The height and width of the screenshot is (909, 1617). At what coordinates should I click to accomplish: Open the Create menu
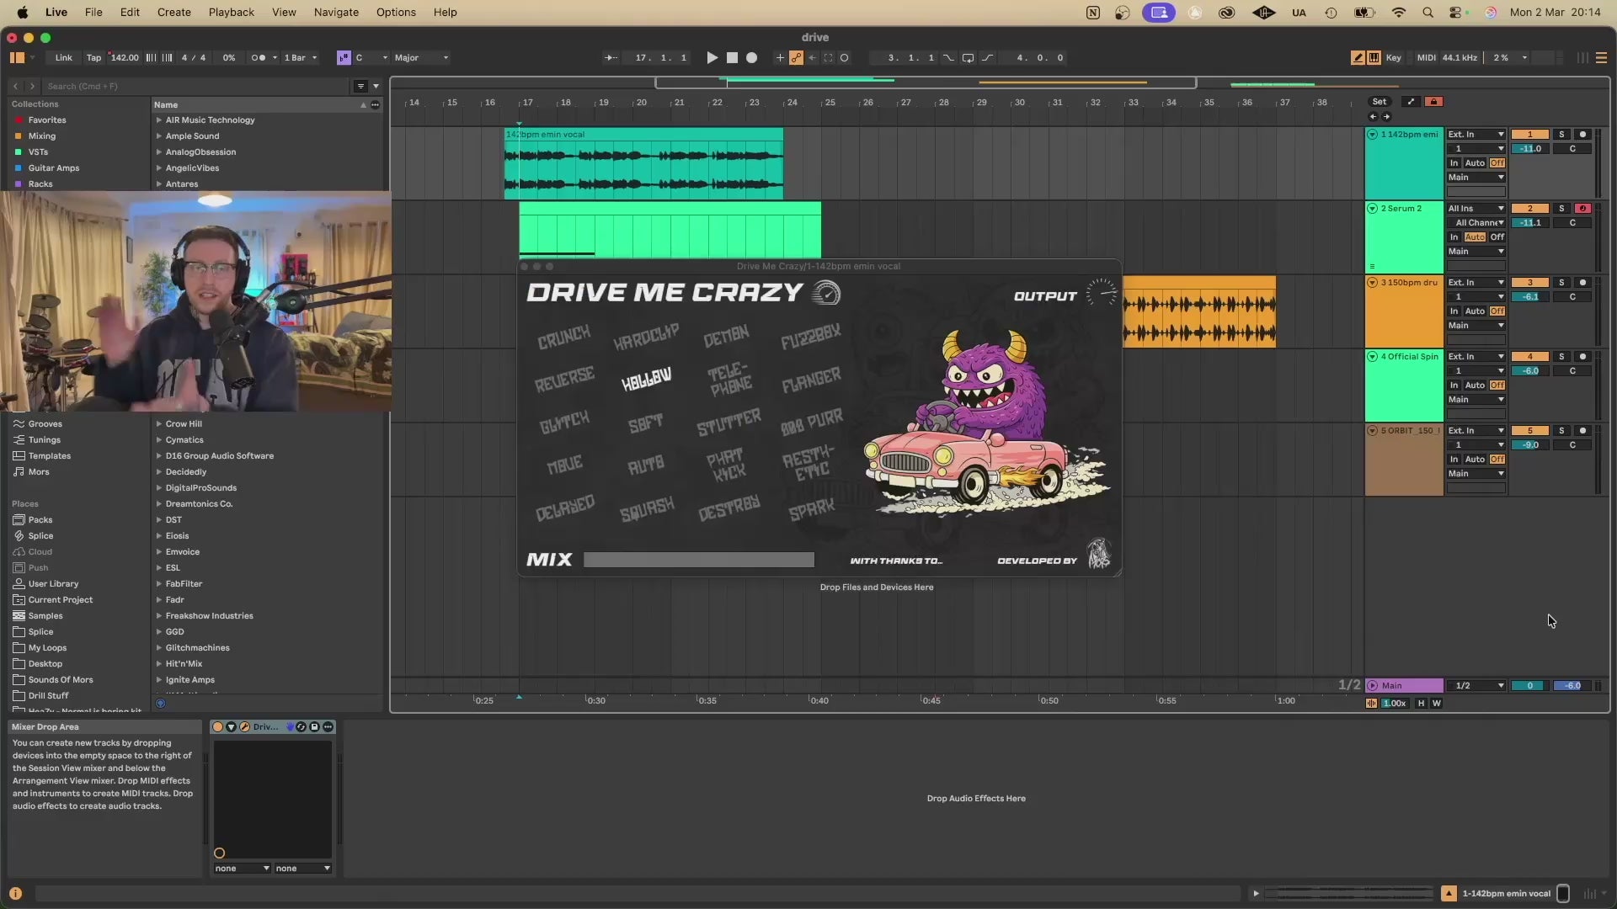(173, 13)
